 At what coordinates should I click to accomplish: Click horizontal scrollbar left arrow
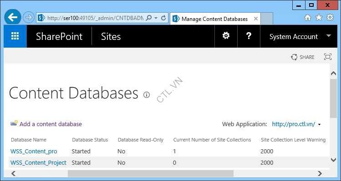tap(14, 173)
